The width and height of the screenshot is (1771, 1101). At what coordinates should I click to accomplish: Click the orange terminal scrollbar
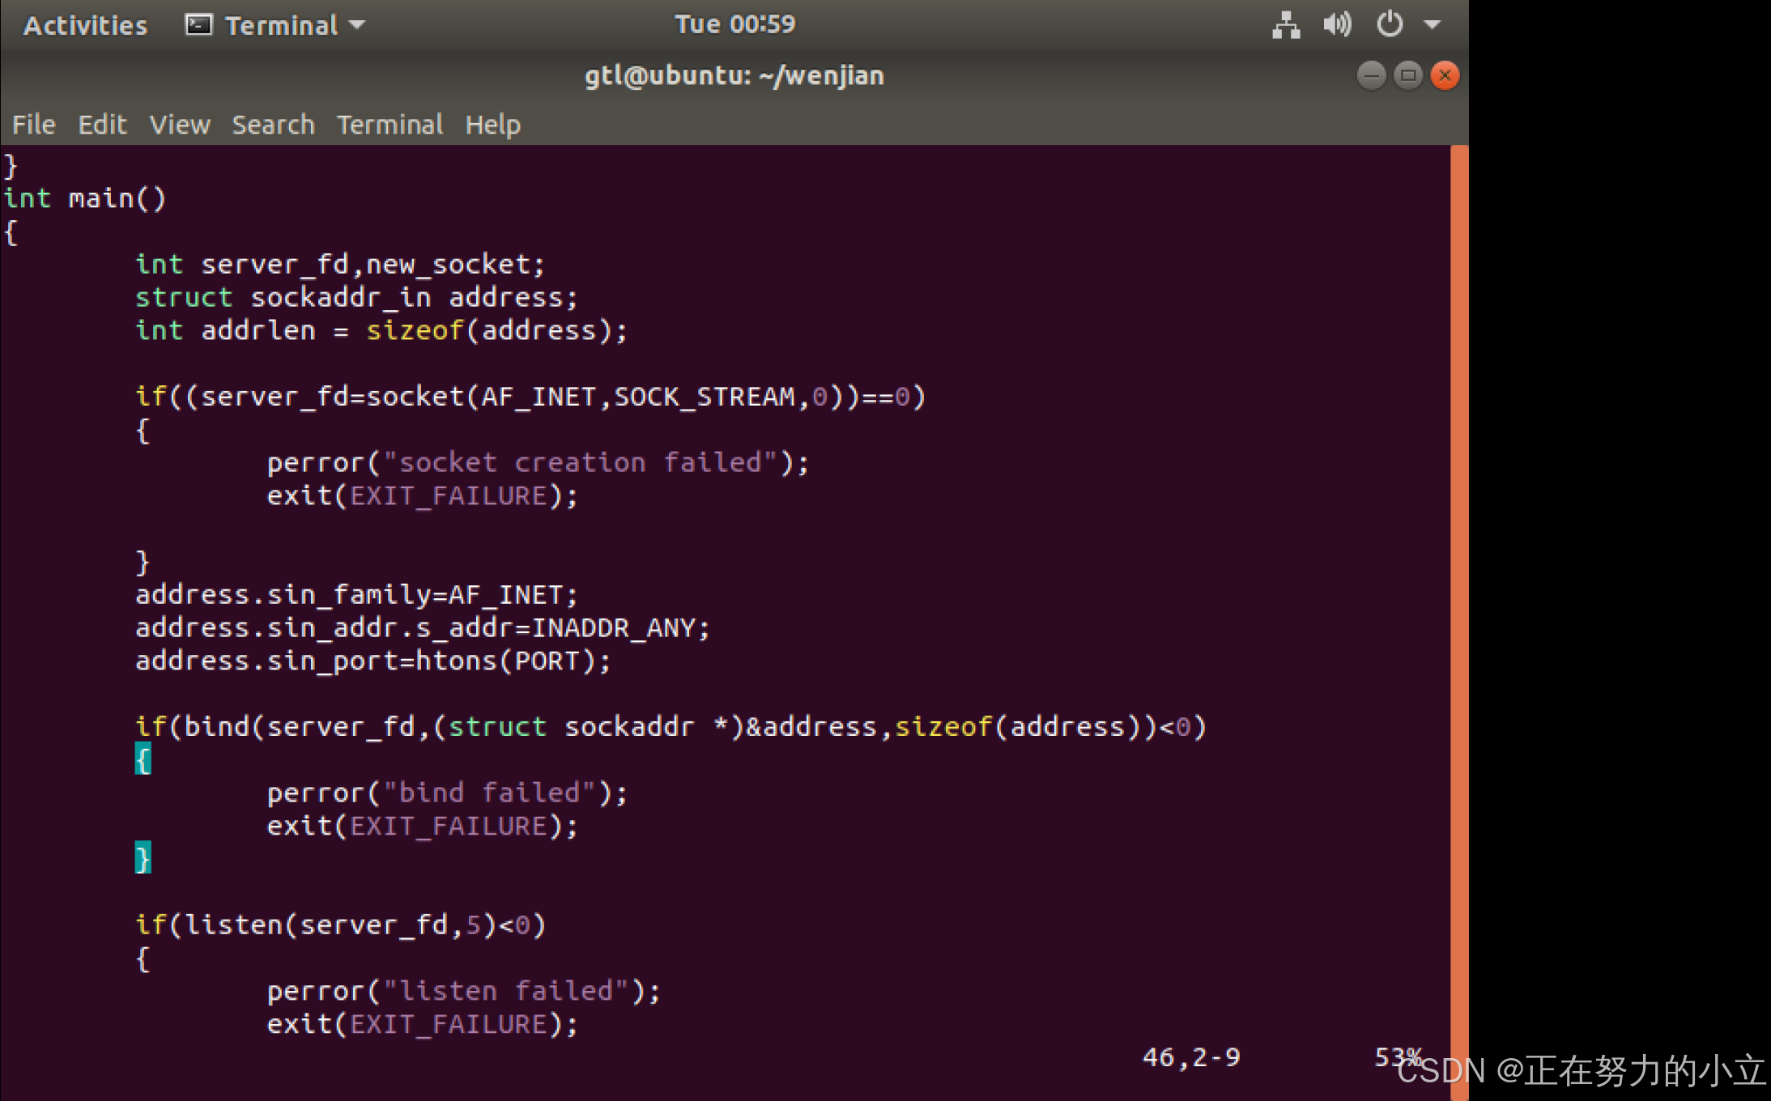pyautogui.click(x=1459, y=622)
